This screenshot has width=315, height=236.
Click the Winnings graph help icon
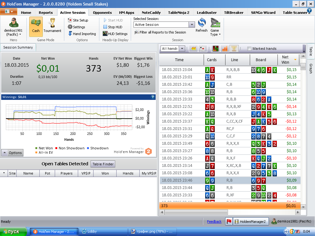153,97
